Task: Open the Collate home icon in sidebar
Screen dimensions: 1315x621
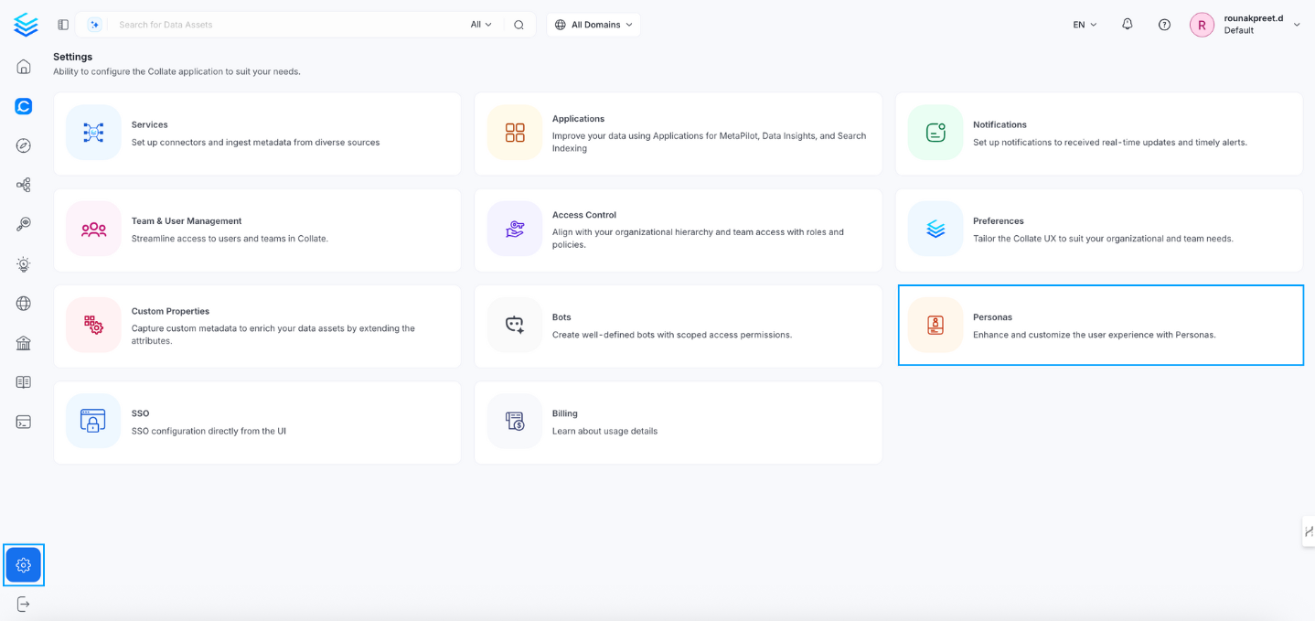Action: coord(23,66)
